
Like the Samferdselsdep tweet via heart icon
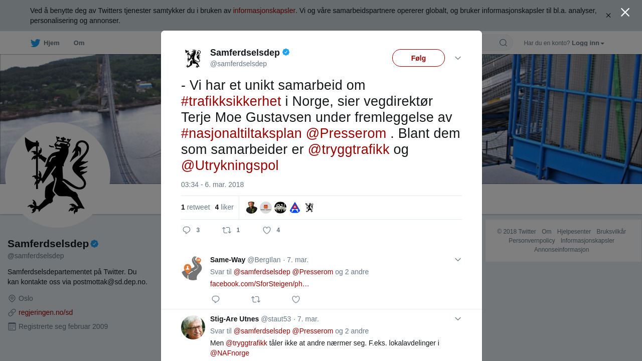click(x=267, y=230)
